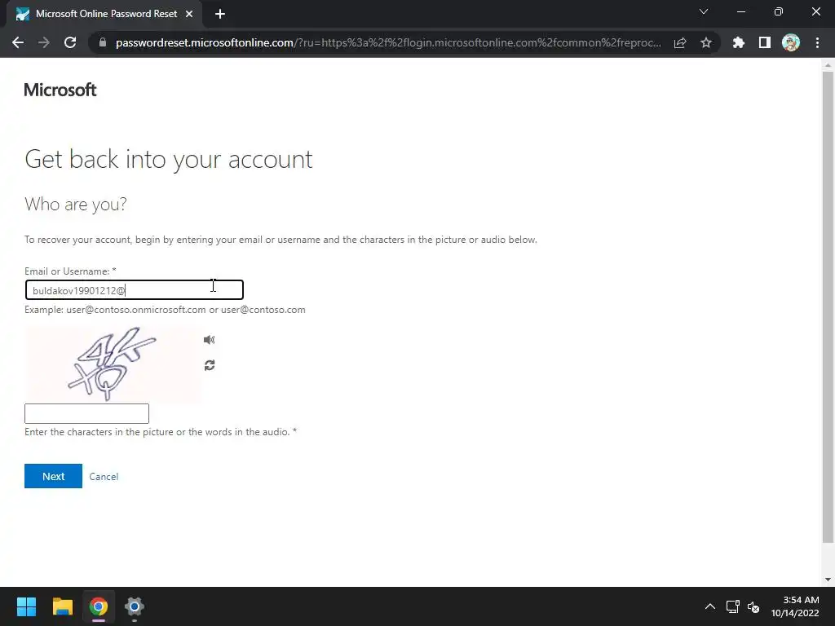Open Settings from the taskbar
This screenshot has height=626, width=835.
pyautogui.click(x=135, y=606)
